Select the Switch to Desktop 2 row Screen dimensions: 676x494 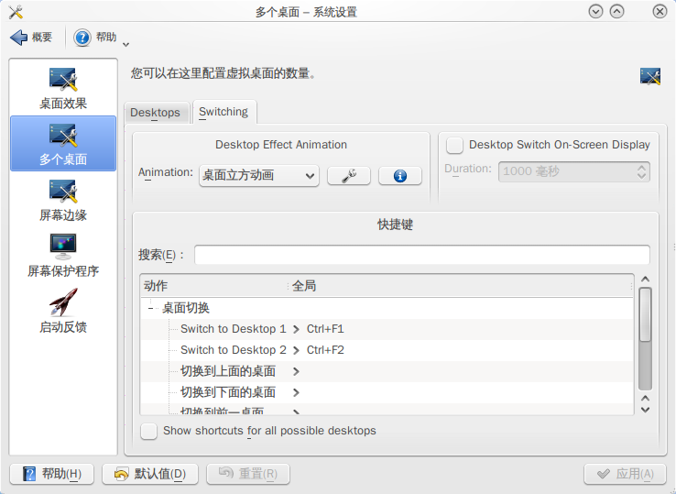[x=387, y=350]
